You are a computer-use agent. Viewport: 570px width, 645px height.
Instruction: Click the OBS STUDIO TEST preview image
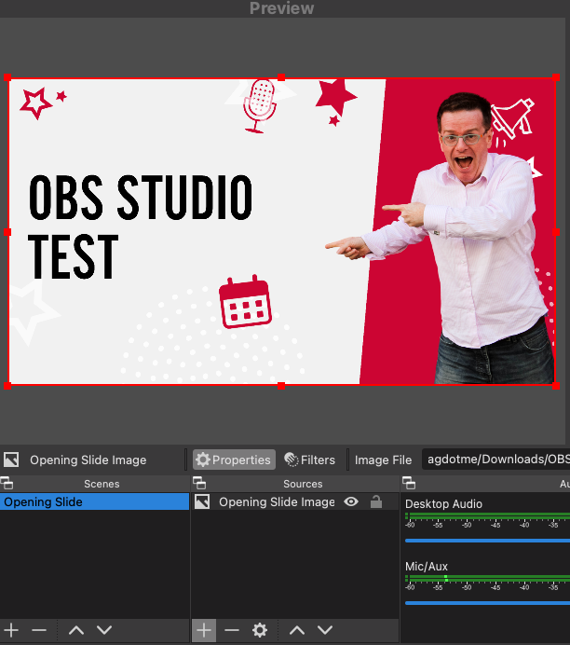(281, 231)
